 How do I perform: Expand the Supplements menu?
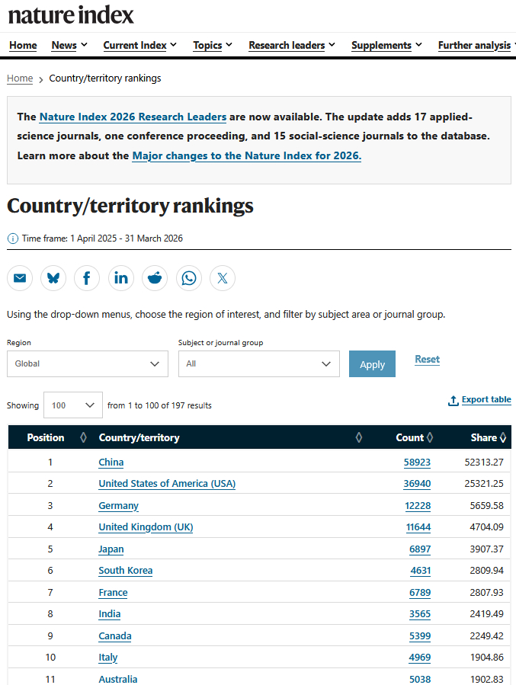pos(386,45)
